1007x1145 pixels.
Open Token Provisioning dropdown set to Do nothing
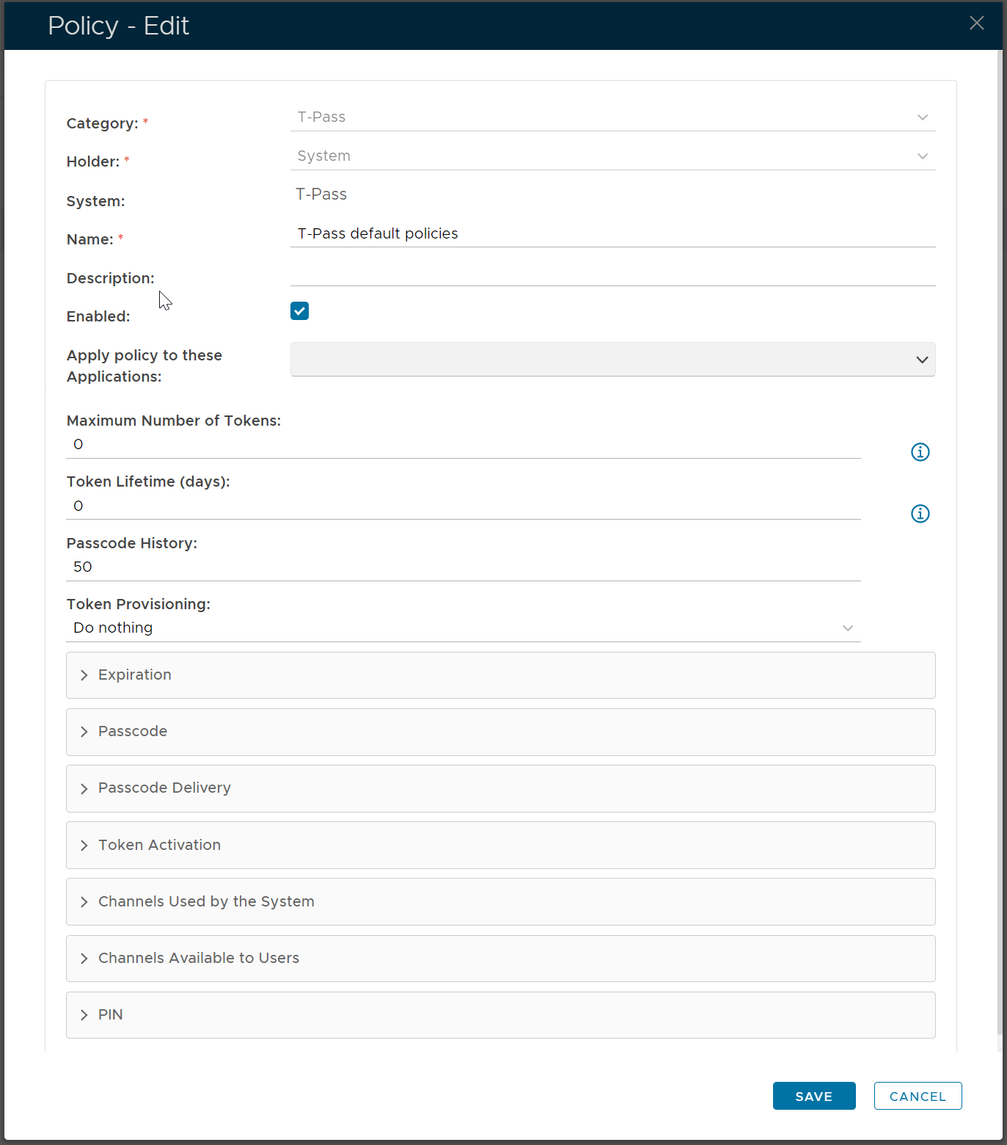pos(463,628)
